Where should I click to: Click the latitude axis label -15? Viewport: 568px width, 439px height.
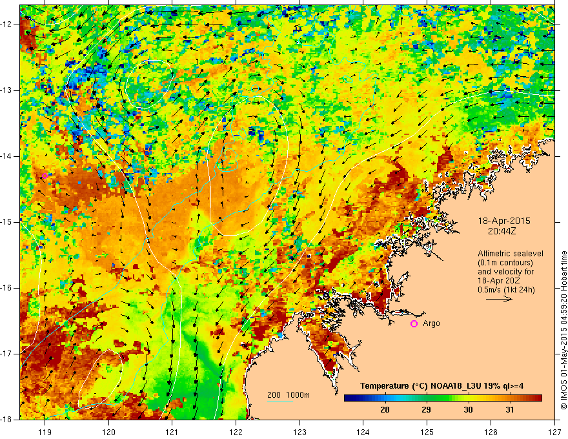point(7,222)
